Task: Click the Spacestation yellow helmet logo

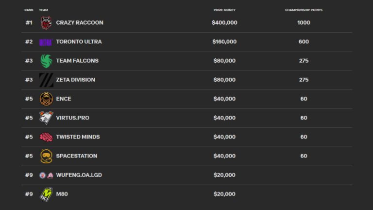Action: tap(46, 156)
